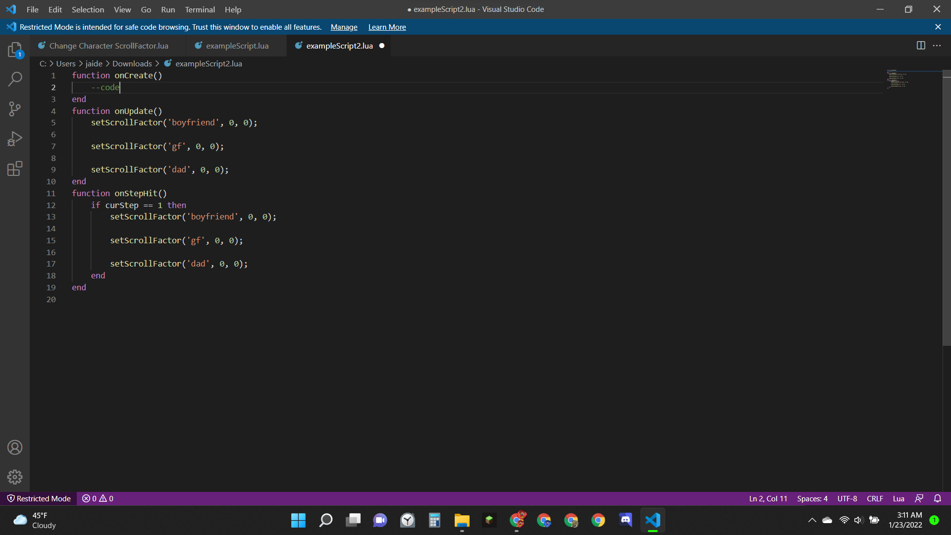Open the Manage gear icon
951x535 pixels.
click(x=15, y=477)
